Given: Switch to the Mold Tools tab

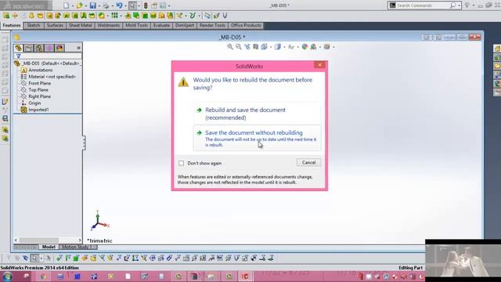Looking at the screenshot, I should (136, 25).
